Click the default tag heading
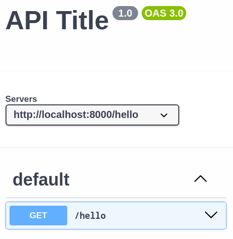 (41, 180)
